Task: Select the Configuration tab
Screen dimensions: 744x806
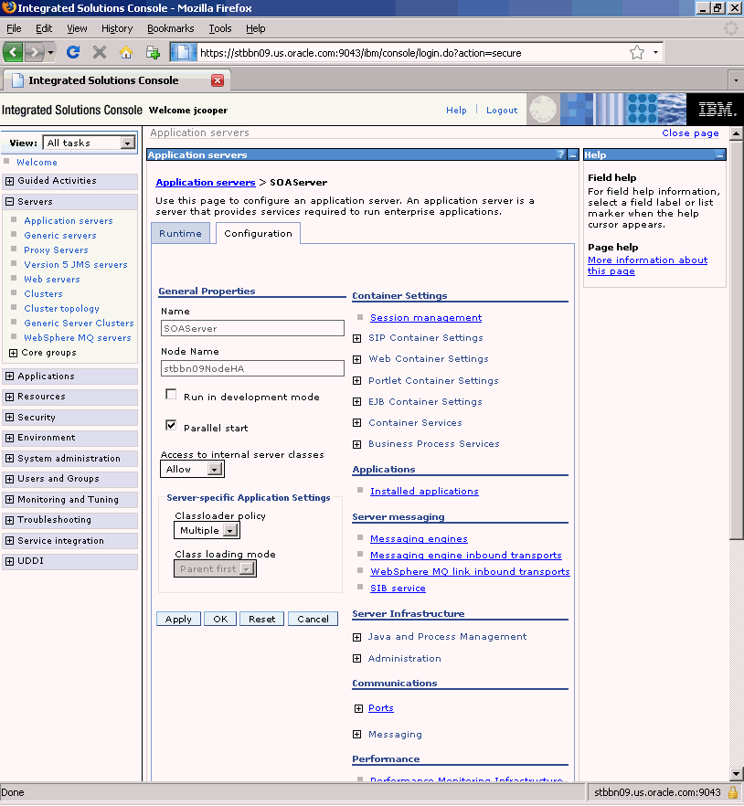Action: pos(258,233)
